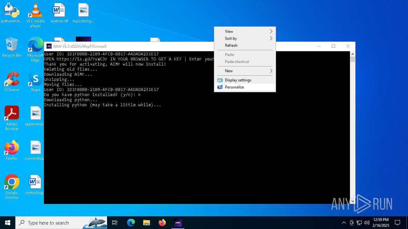
Task: Click the 'Downloading python...' console line
Action: pyautogui.click(x=71, y=100)
